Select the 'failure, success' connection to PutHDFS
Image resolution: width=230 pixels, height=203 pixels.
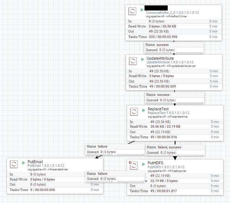pos(175,150)
